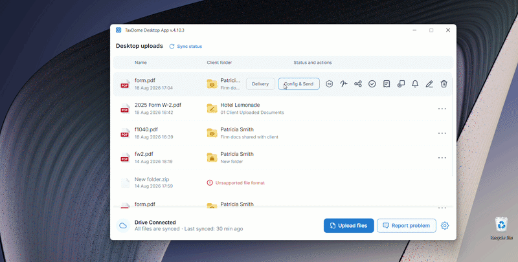Delete form.pdf with the trash icon
This screenshot has height=262, width=518.
[x=444, y=84]
